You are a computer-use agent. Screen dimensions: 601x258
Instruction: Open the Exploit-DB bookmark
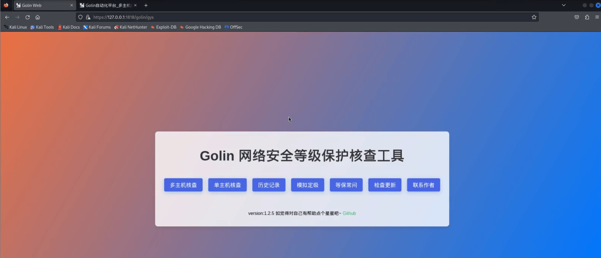click(x=163, y=27)
